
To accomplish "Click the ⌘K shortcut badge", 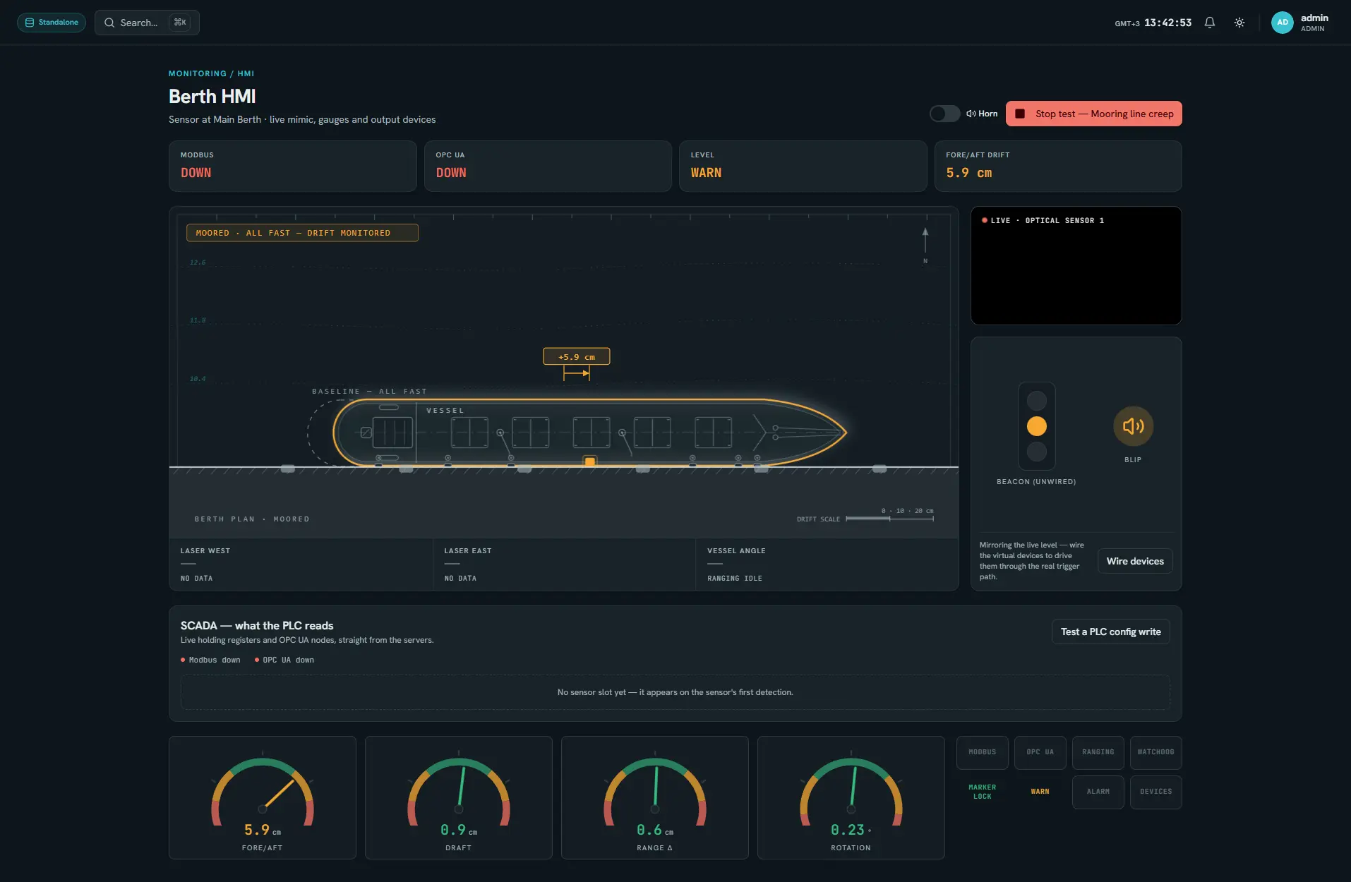I will click(180, 23).
